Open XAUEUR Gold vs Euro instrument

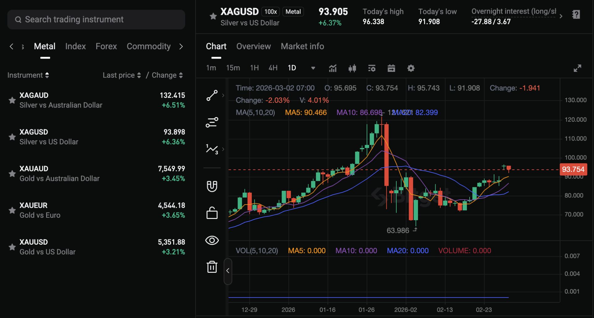pos(96,210)
